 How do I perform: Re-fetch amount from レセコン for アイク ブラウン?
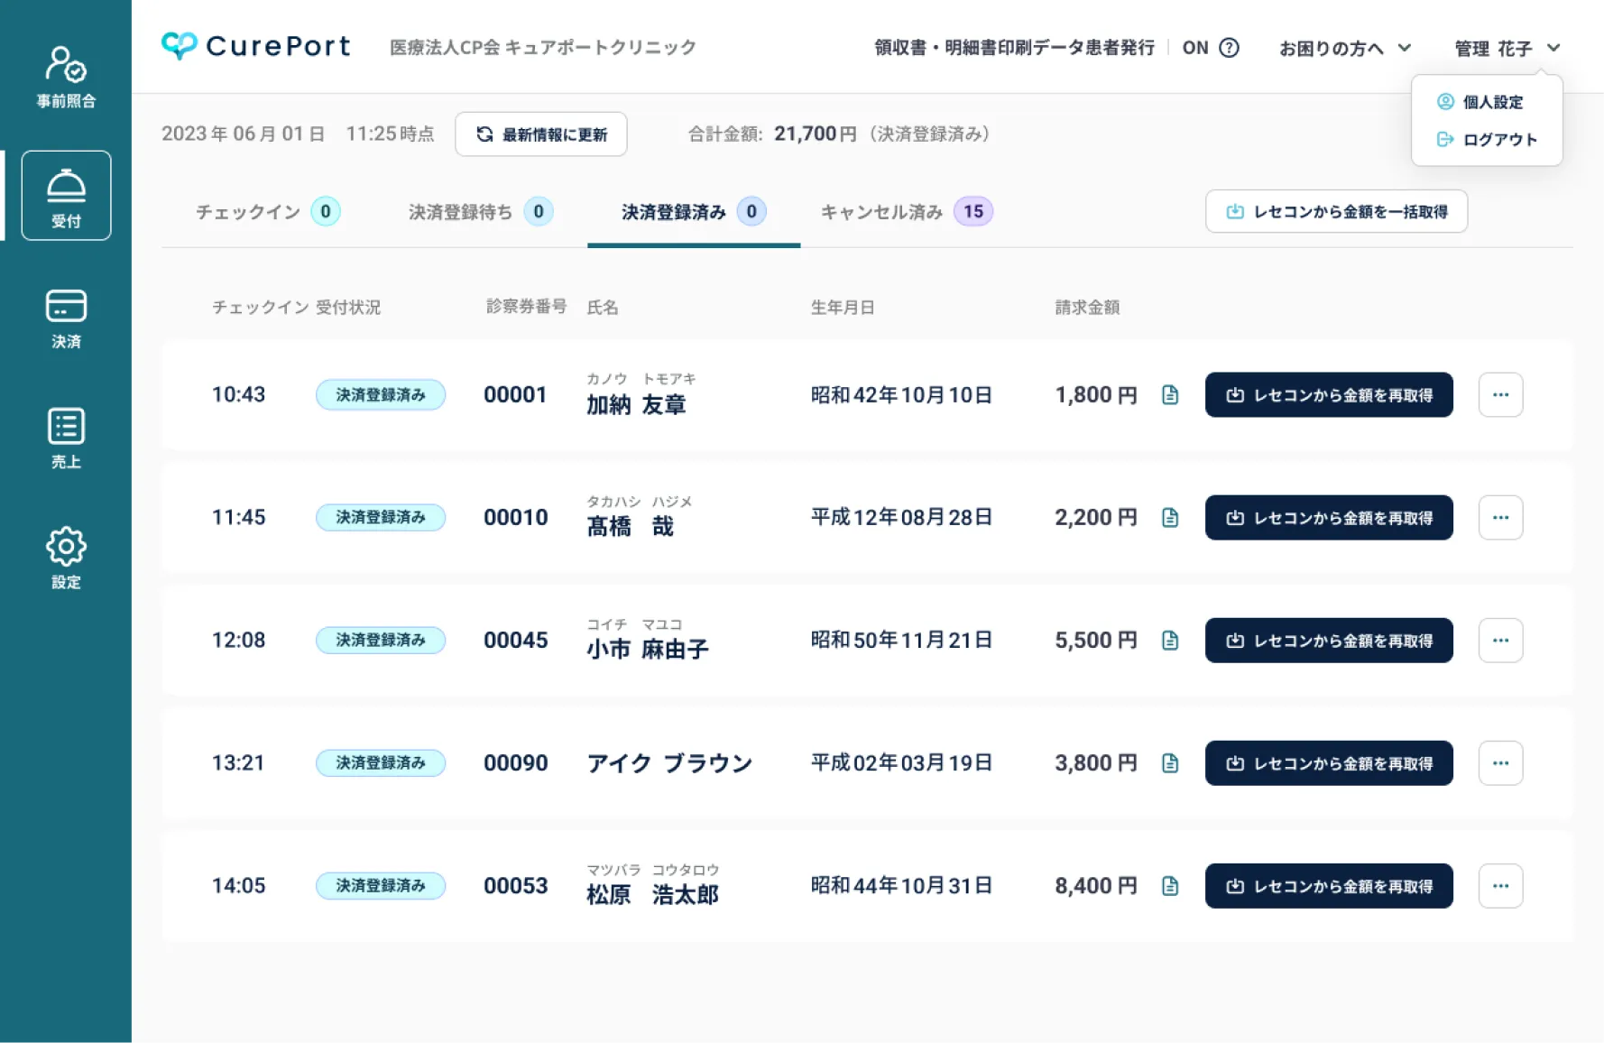click(1329, 763)
